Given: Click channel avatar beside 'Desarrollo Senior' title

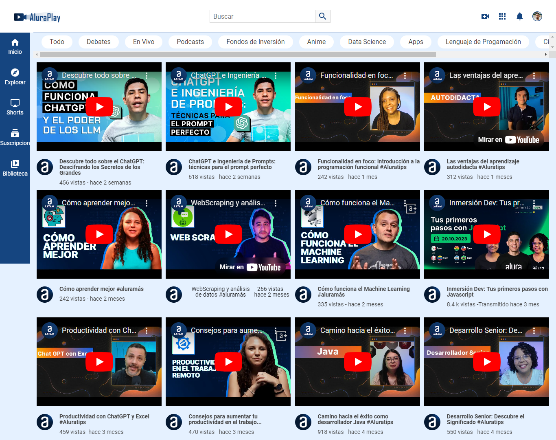Looking at the screenshot, I should (x=432, y=422).
